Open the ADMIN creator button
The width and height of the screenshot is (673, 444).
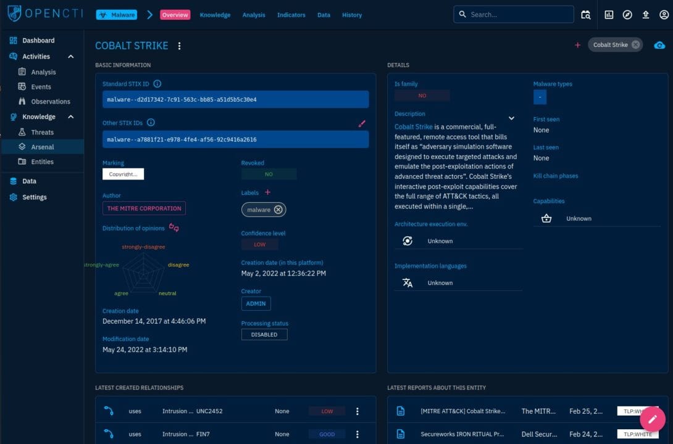pyautogui.click(x=256, y=303)
